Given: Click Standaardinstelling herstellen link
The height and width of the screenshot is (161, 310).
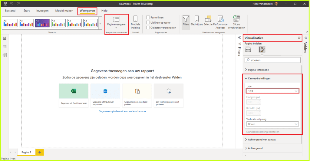Looking at the screenshot, I should coord(263,132).
